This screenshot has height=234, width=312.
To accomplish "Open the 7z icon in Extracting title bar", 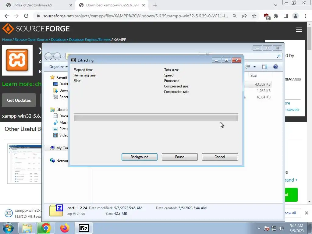I will click(73, 60).
